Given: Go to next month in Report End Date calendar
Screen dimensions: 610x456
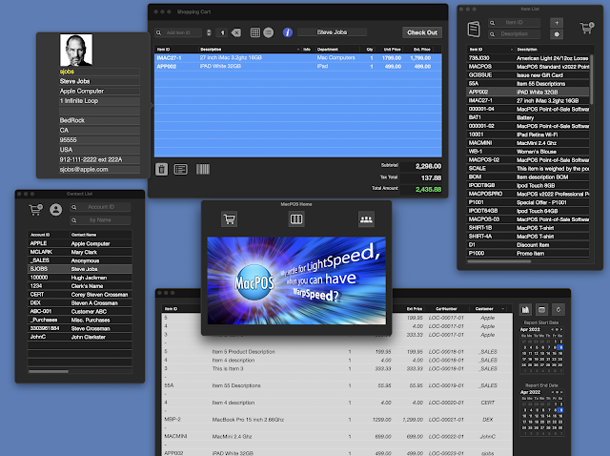Looking at the screenshot, I should [561, 392].
